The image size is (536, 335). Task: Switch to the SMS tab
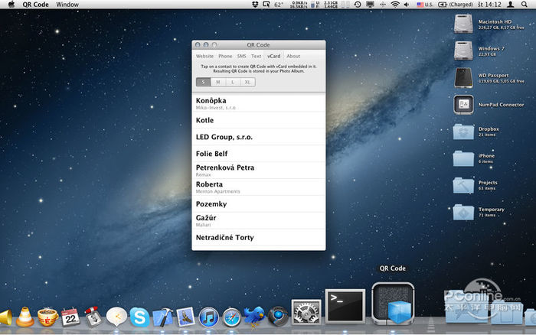point(241,56)
